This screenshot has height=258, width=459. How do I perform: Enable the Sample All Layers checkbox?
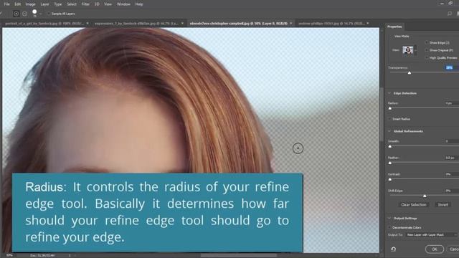[49, 14]
